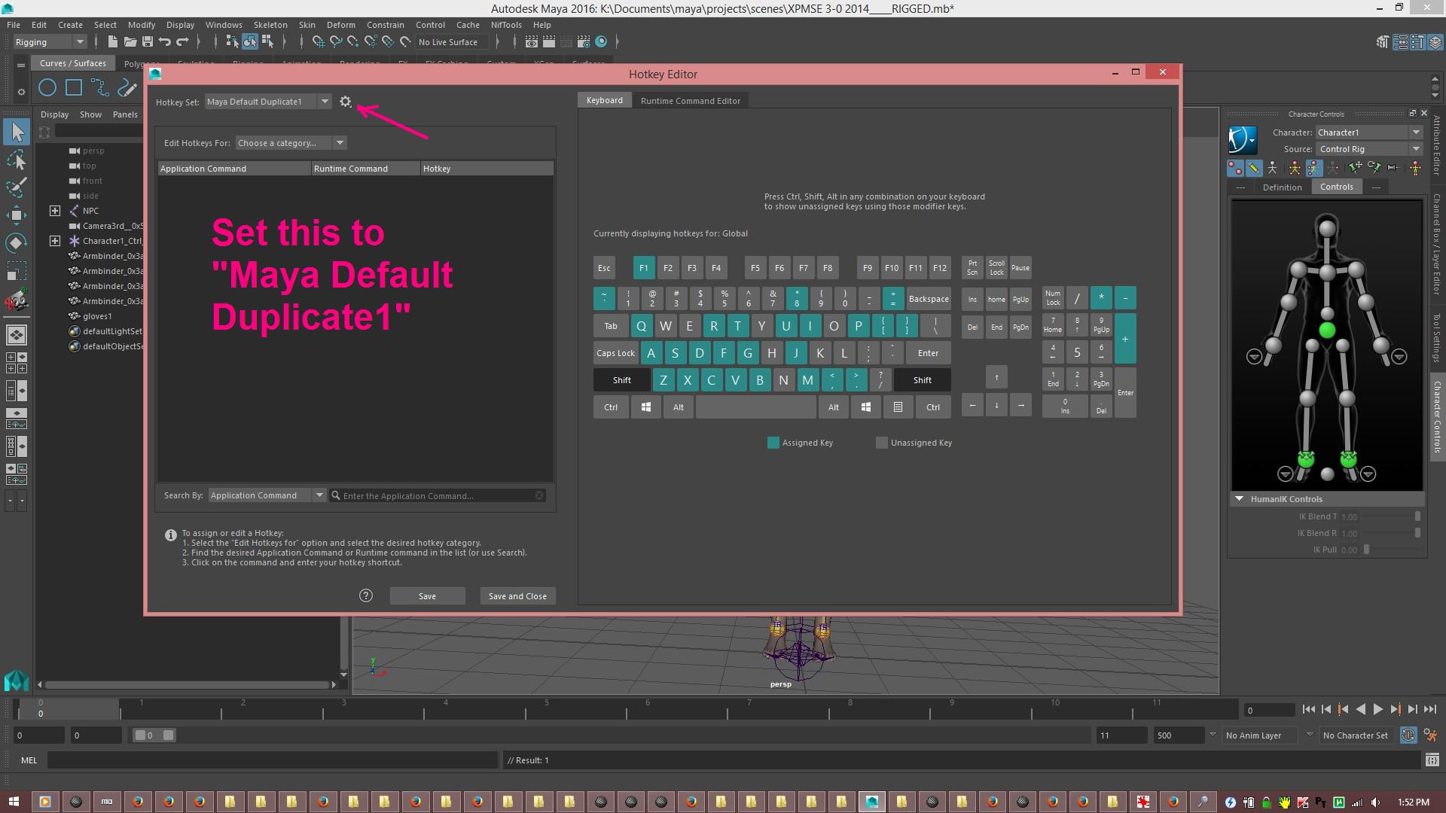The width and height of the screenshot is (1446, 813).
Task: Toggle the Ctrl modifier key on left
Action: click(x=611, y=407)
